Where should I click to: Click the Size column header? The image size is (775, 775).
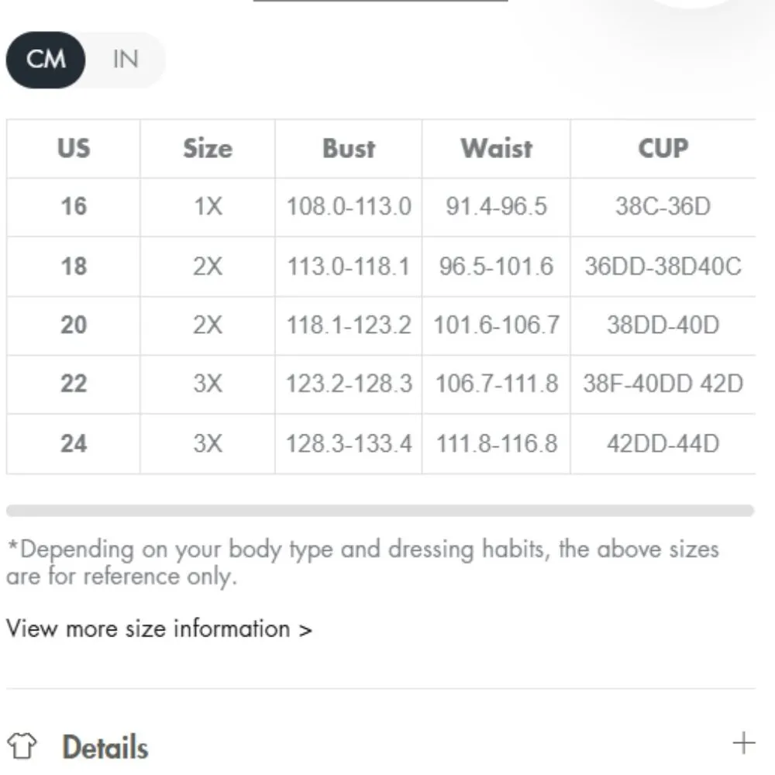(207, 148)
